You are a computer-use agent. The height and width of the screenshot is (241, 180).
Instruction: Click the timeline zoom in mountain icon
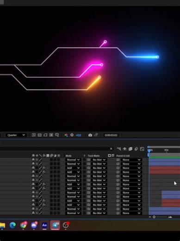(x=170, y=217)
